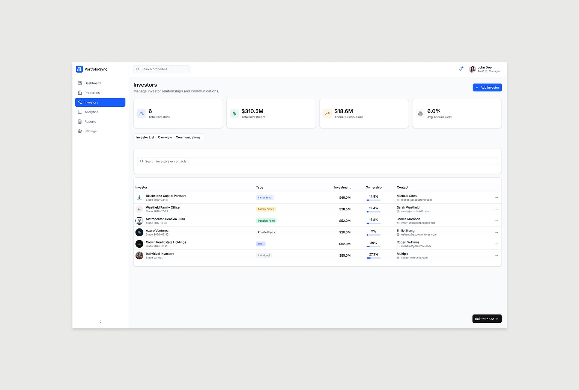579x390 pixels.
Task: Click the Pension Fund type badge
Action: pyautogui.click(x=266, y=221)
